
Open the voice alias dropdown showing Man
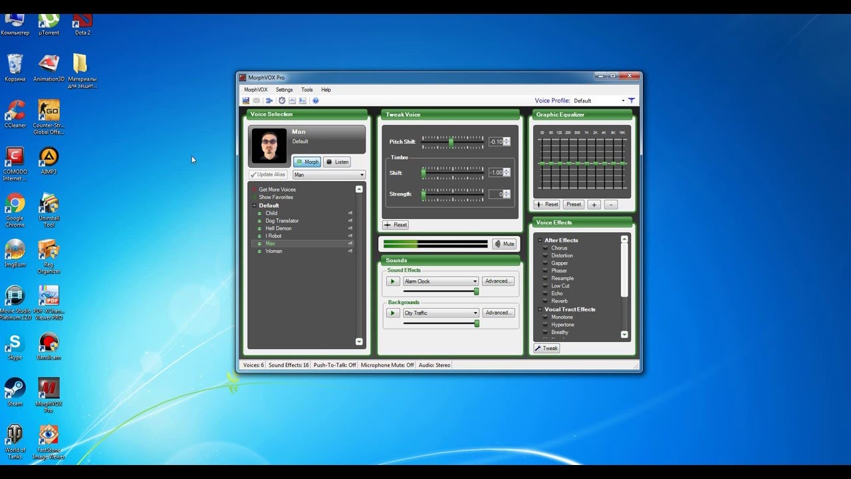tap(329, 175)
